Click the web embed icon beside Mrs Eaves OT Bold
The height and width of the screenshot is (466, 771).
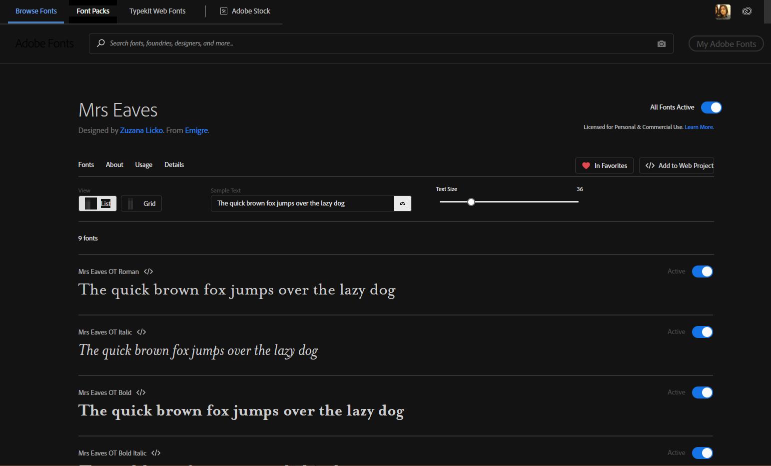coord(140,392)
